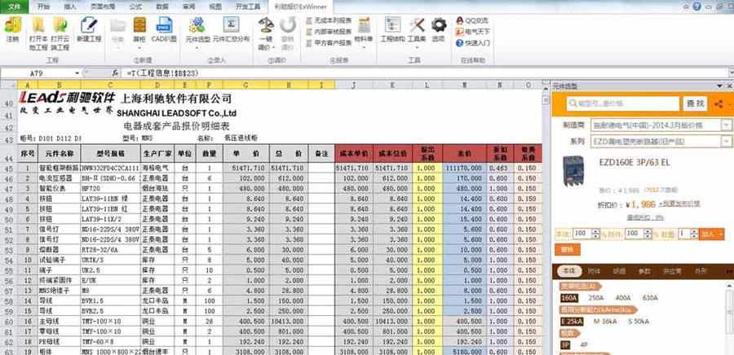Click the 111170.000 list price cell
The height and width of the screenshot is (355, 734).
465,168
